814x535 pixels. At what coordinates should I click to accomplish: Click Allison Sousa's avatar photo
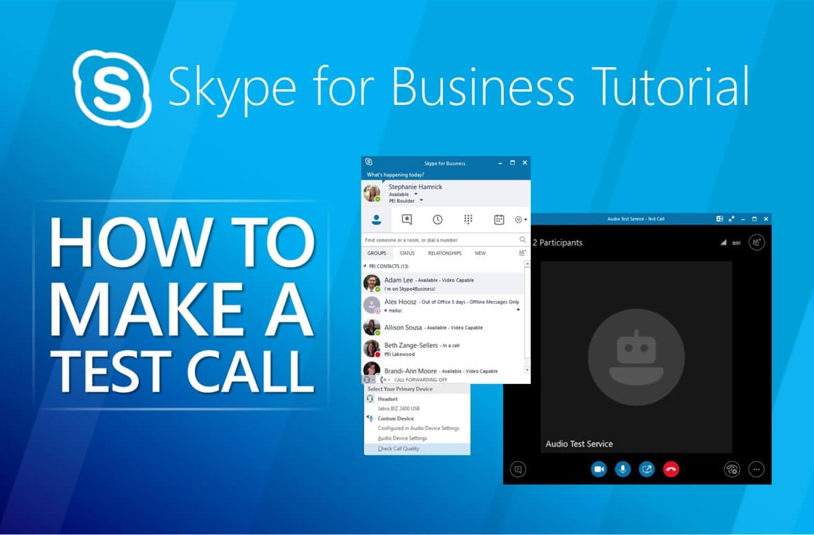tap(372, 327)
